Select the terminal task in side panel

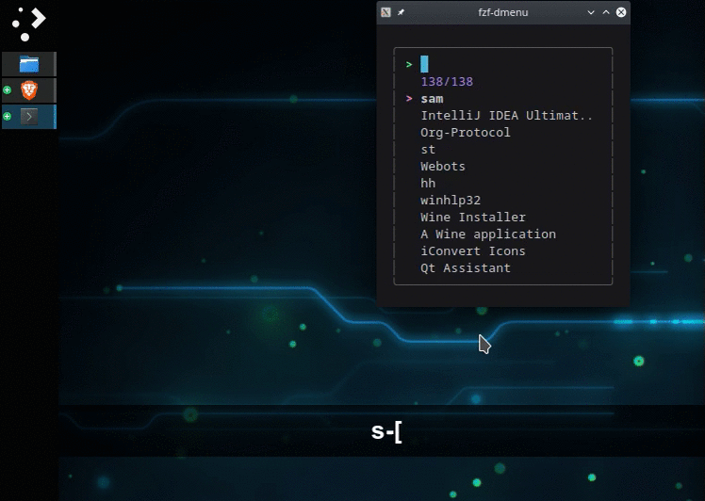[29, 117]
